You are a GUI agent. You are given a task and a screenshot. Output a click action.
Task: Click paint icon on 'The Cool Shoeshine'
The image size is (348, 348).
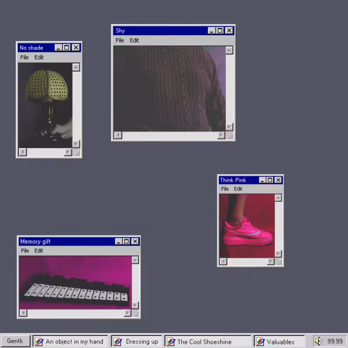(x=171, y=342)
